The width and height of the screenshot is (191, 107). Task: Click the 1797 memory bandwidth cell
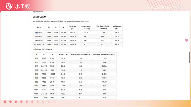tap(104, 78)
